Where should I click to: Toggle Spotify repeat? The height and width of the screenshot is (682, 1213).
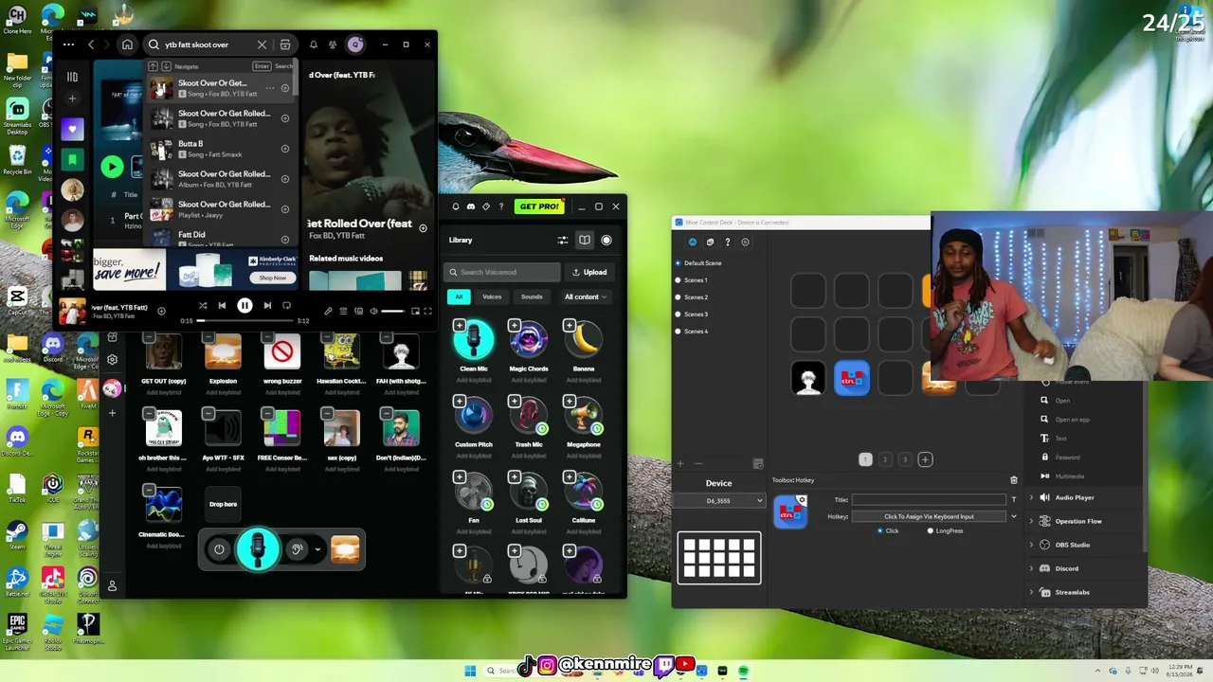(x=288, y=305)
